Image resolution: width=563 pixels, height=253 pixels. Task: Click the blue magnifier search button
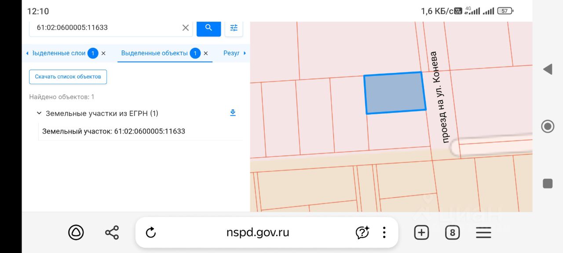coord(208,28)
